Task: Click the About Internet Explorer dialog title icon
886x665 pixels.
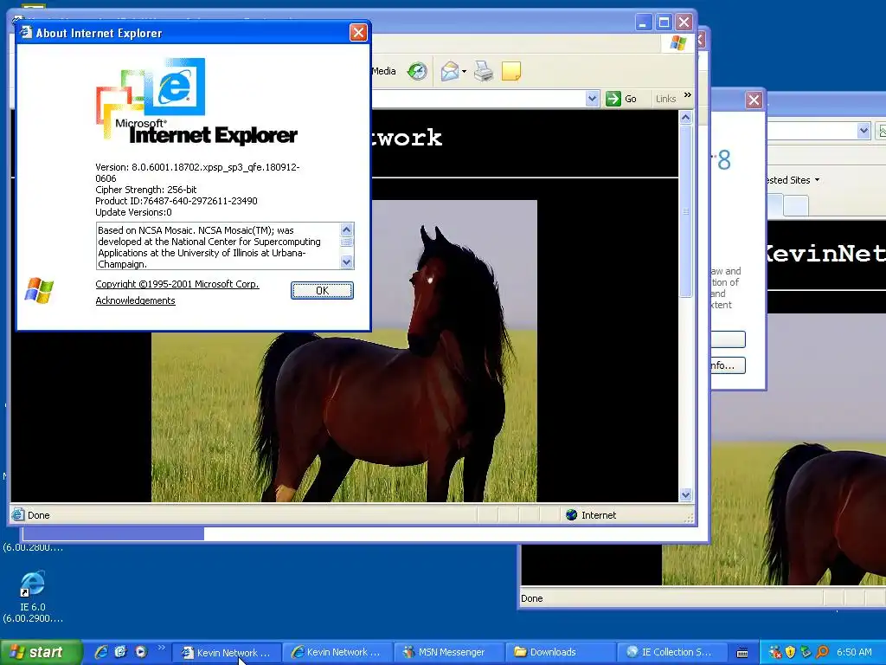Action: pos(26,32)
